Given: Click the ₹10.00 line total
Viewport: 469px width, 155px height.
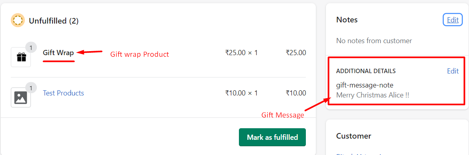Looking at the screenshot, I should pyautogui.click(x=296, y=93).
